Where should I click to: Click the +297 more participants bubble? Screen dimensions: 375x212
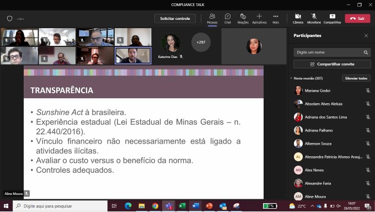[x=201, y=42]
